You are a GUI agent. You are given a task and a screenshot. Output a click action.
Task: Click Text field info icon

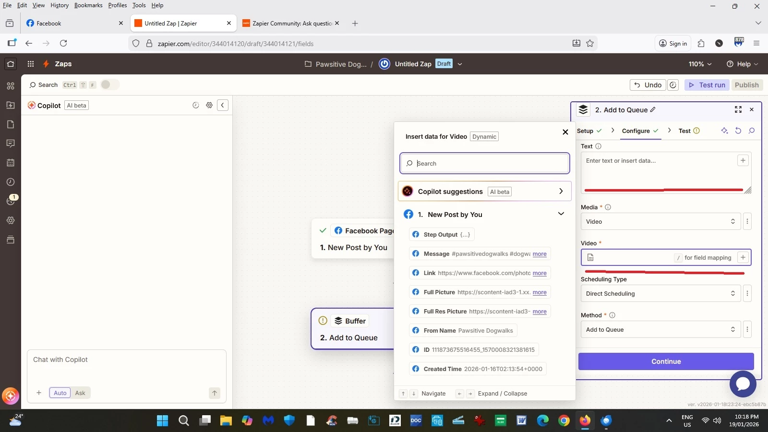point(598,146)
